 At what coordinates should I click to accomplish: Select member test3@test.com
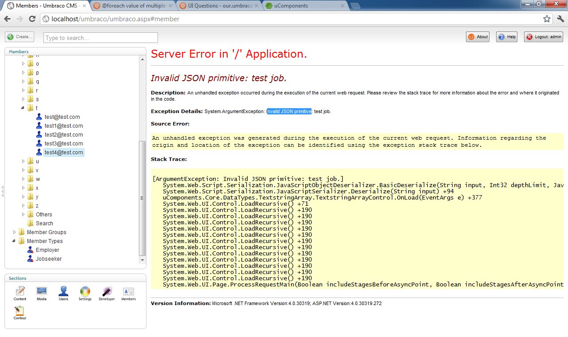[x=64, y=144]
